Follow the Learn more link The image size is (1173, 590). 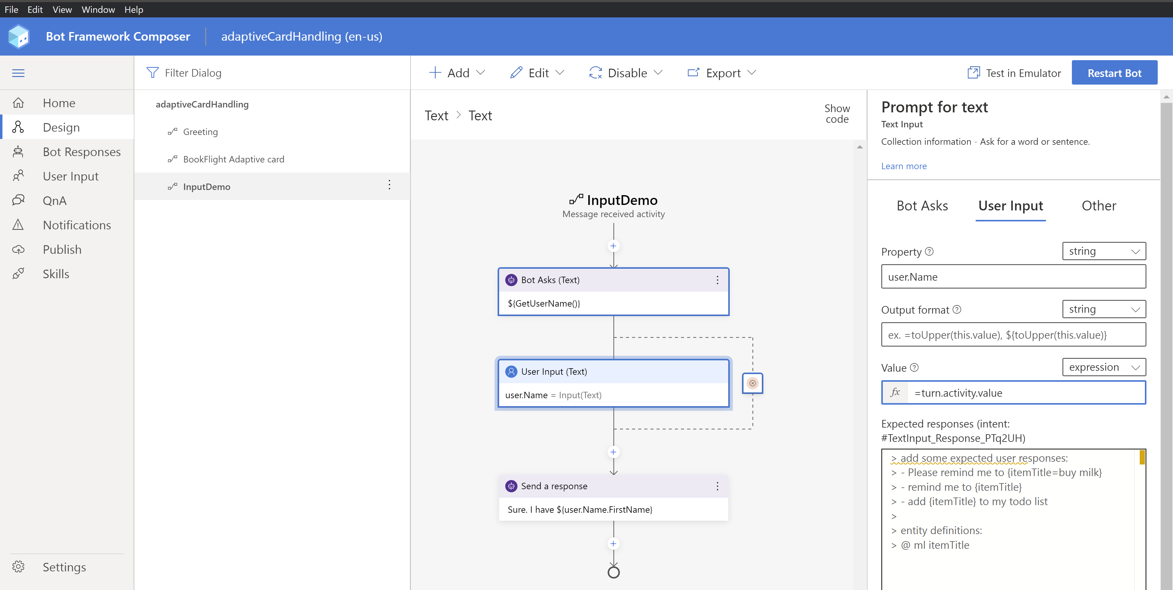(904, 166)
